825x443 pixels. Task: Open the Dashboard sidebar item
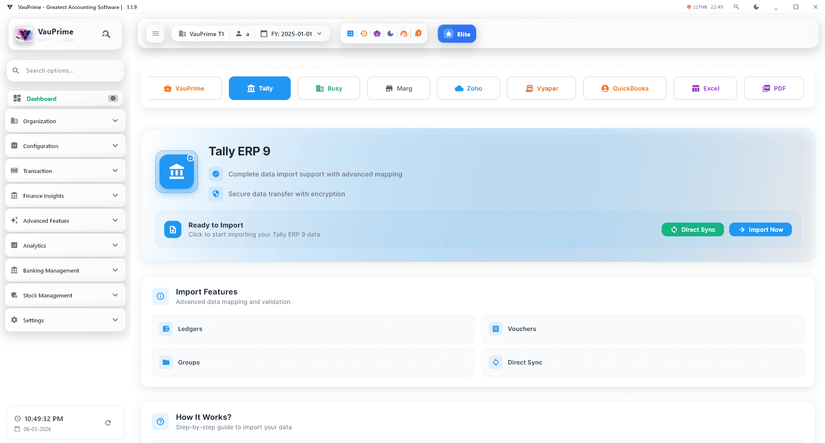coord(65,98)
